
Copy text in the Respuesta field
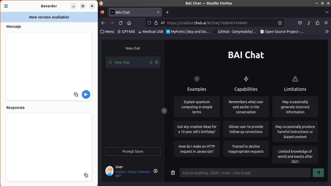86,175
